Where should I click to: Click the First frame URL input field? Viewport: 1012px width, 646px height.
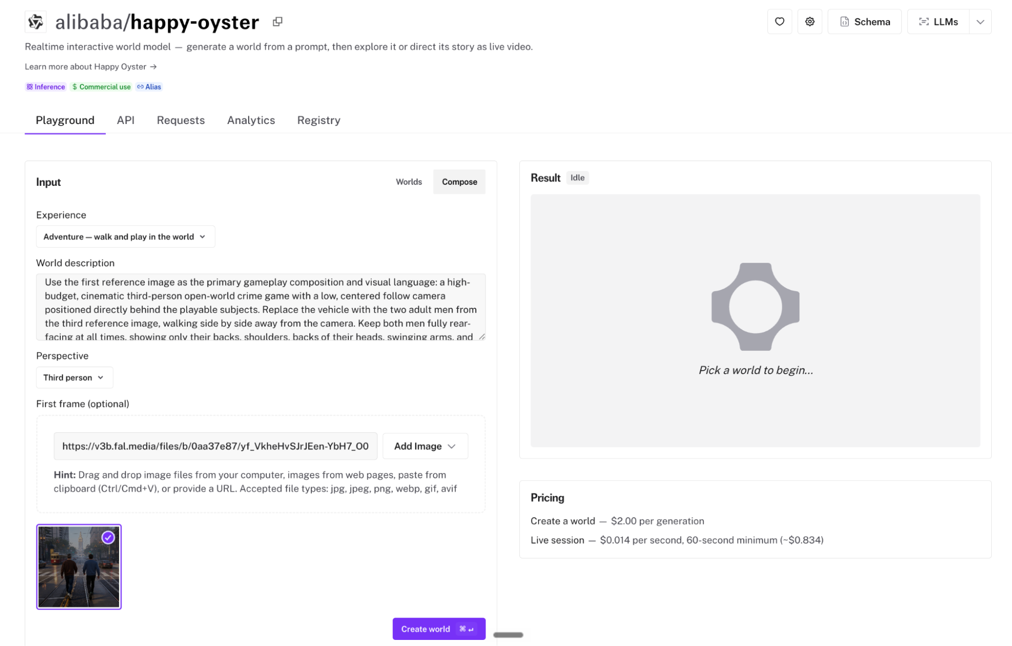(215, 446)
